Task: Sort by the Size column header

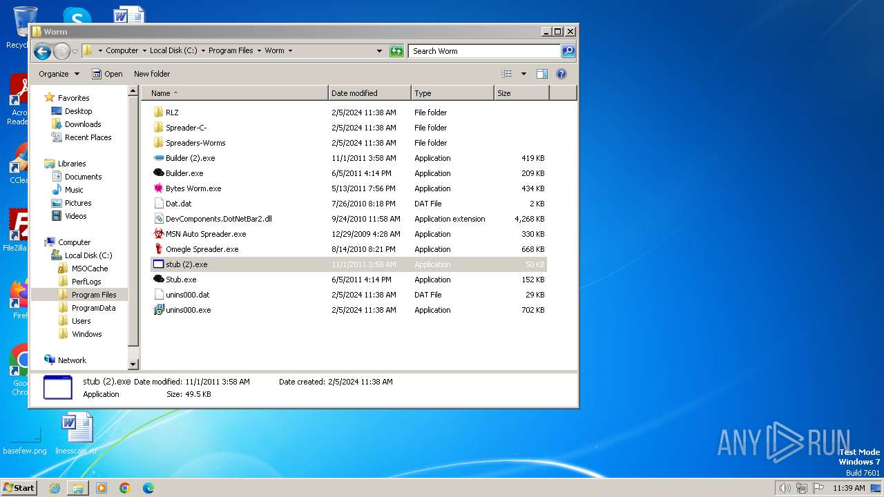Action: (x=521, y=93)
